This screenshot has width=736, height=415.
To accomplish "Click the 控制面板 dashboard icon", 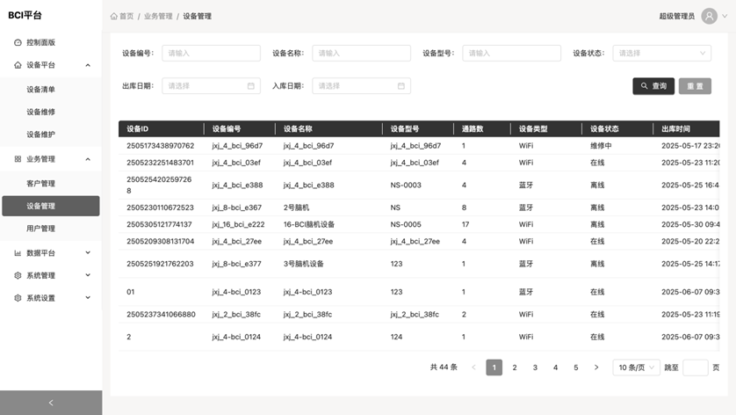I will point(18,42).
